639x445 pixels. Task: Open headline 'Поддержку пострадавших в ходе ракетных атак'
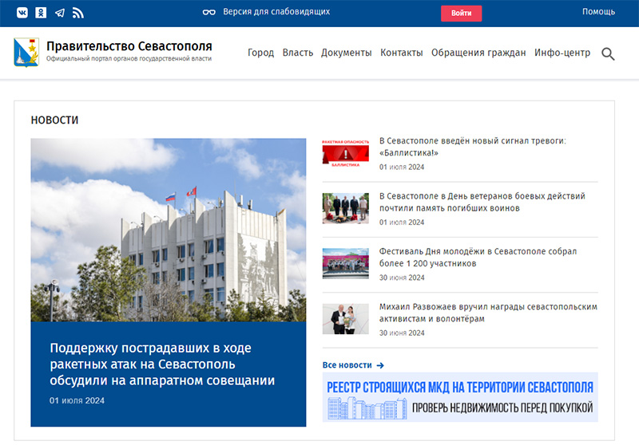[162, 364]
